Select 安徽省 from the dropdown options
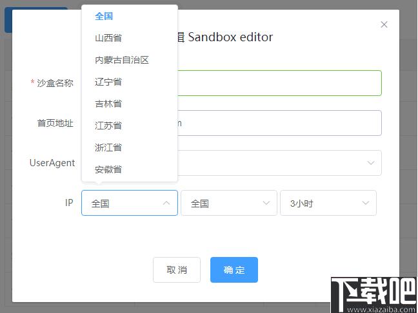This screenshot has height=313, width=418. tap(130, 169)
